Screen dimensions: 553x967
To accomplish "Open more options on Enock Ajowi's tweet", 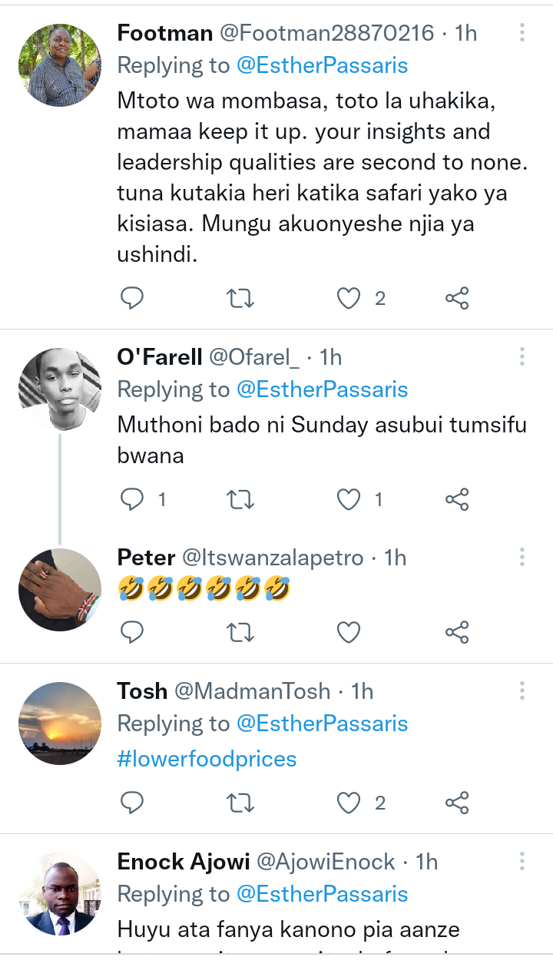I will (x=522, y=861).
